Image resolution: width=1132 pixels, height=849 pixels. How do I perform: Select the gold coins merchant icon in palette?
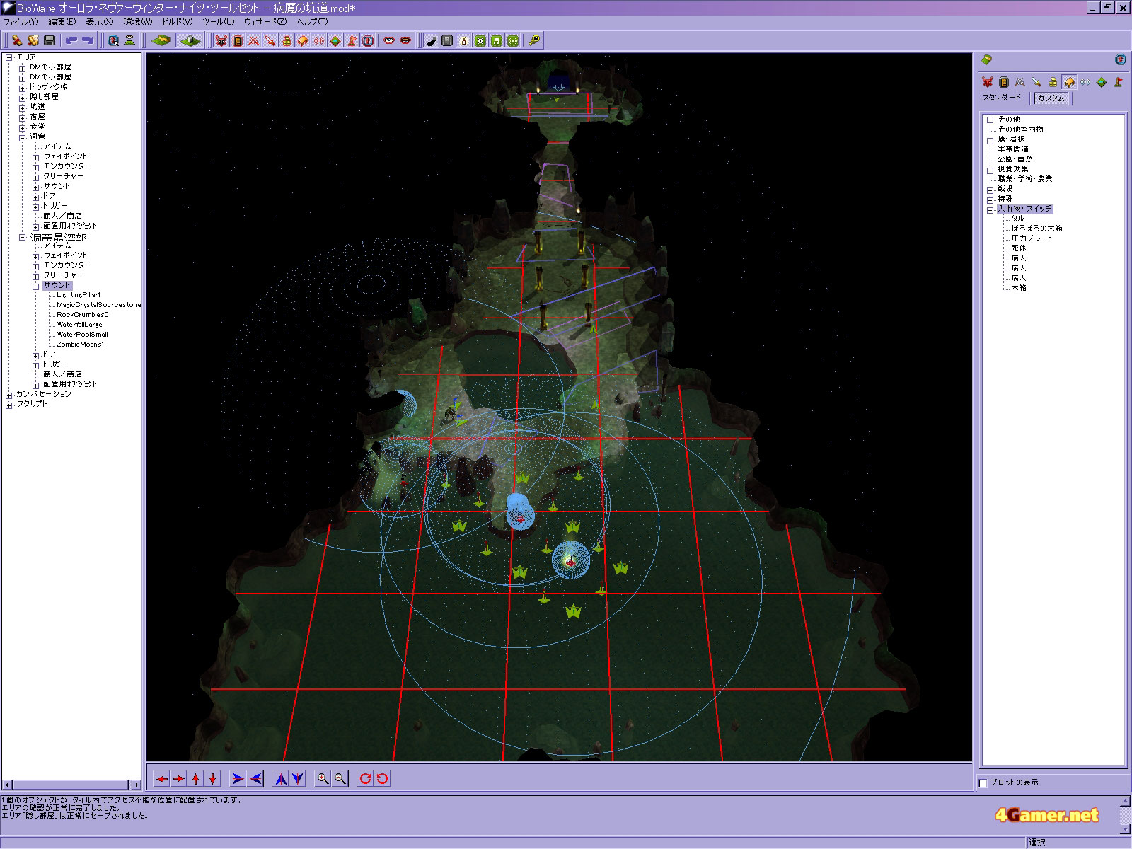(x=1053, y=82)
